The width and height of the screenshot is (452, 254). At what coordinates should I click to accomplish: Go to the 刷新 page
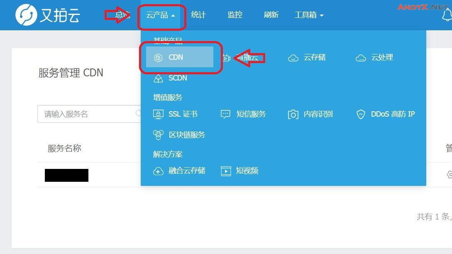click(x=271, y=15)
